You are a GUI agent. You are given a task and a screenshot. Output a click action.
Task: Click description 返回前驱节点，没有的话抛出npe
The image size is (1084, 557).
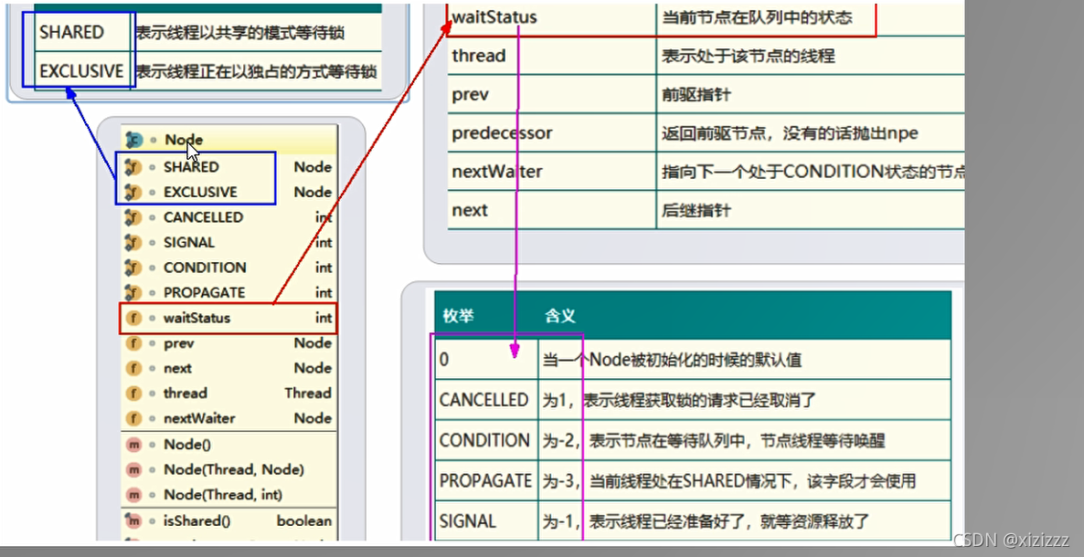coord(790,133)
